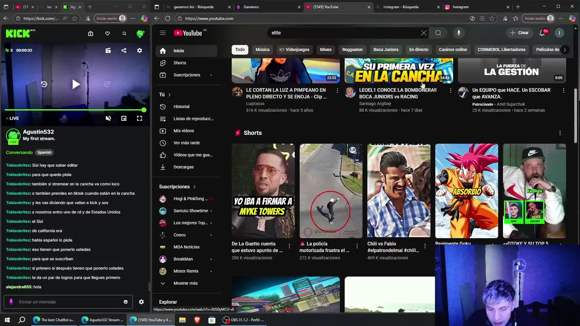Screen dimensions: 580x326
Task: Open the Crear menu button
Action: (519, 33)
